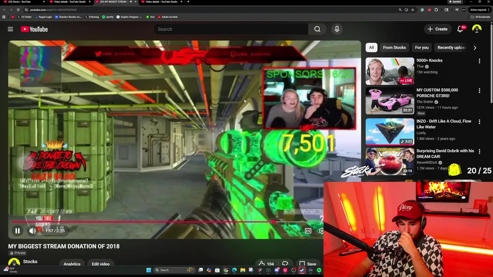Viewport: 493px width, 277px height.
Task: Go to the YouTube home logo
Action: pos(34,29)
